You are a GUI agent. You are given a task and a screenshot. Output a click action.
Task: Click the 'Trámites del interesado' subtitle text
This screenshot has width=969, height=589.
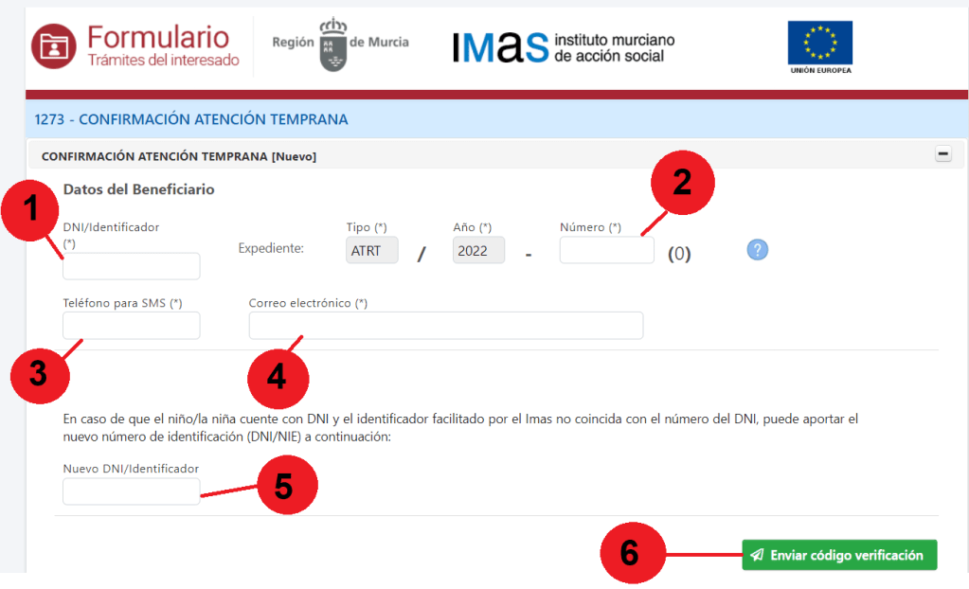(163, 61)
